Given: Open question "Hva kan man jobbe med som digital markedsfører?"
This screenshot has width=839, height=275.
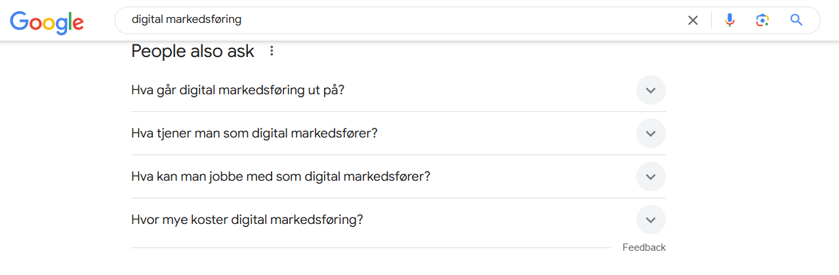Looking at the screenshot, I should pyautogui.click(x=280, y=176).
